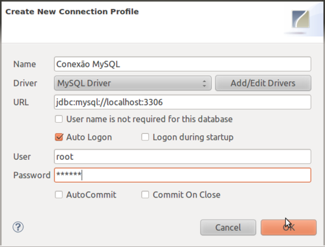Click the Driver dropdown arrow spinner
This screenshot has height=247, width=325.
point(205,83)
